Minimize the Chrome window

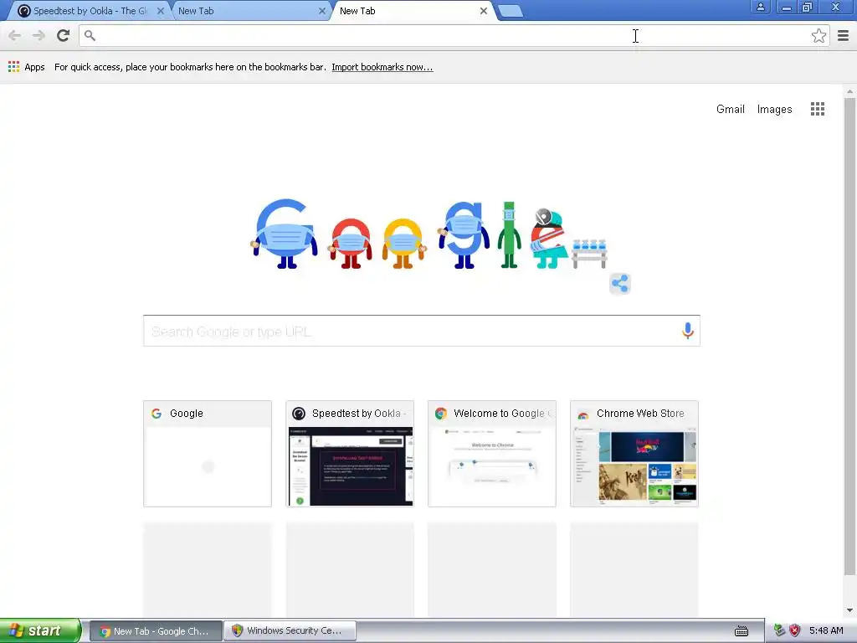tap(786, 7)
